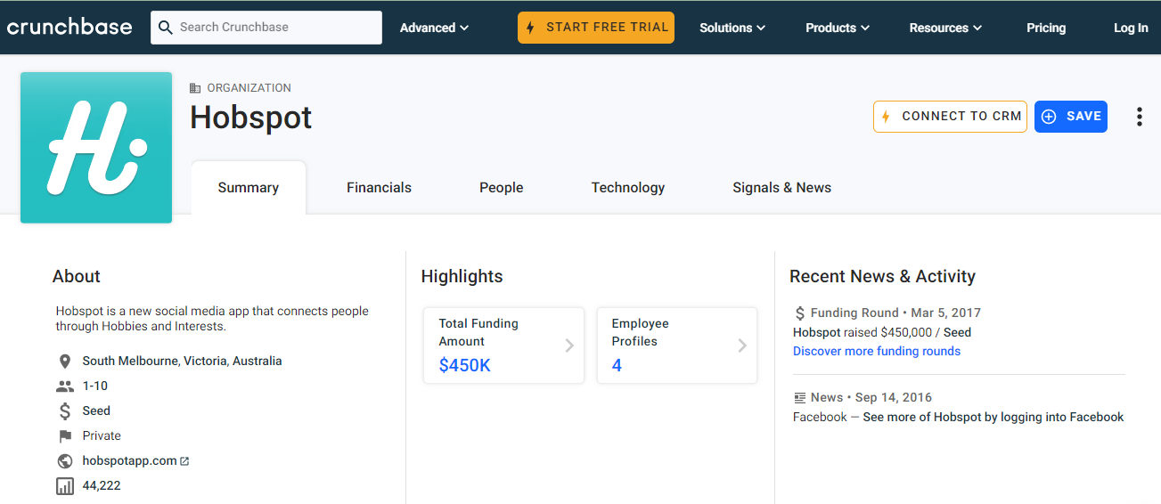Viewport: 1161px width, 504px height.
Task: Click the Employee Profiles count 4
Action: [617, 365]
